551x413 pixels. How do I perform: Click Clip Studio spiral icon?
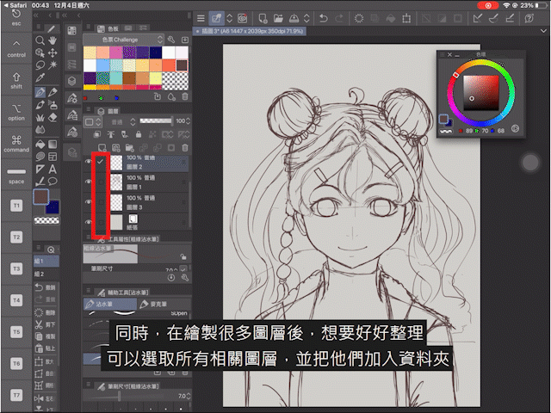(242, 18)
